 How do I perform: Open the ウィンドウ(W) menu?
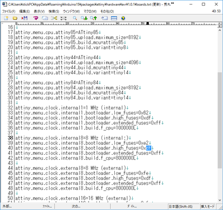[x=71, y=11]
